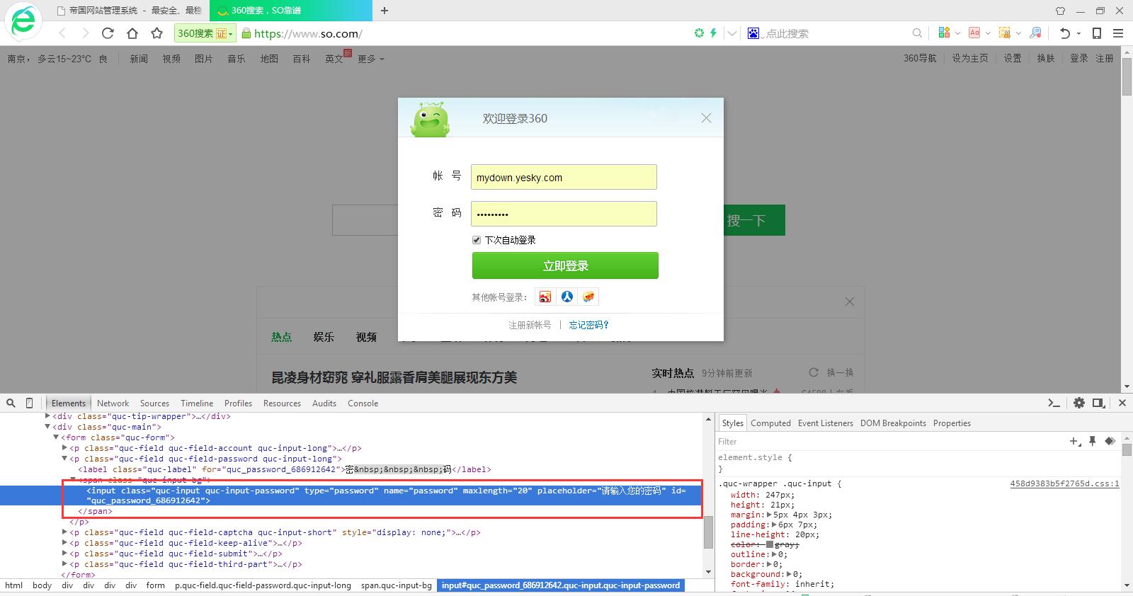
Task: Toggle element state pin icon in Styles
Action: [x=1092, y=441]
